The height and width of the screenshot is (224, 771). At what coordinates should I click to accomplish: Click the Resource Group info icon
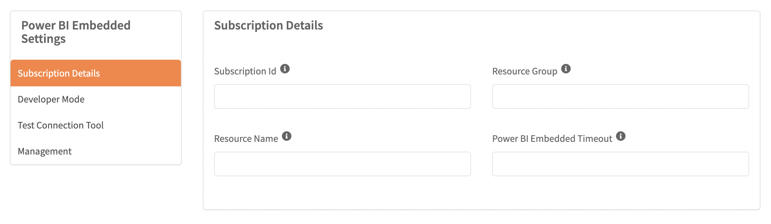click(x=566, y=69)
